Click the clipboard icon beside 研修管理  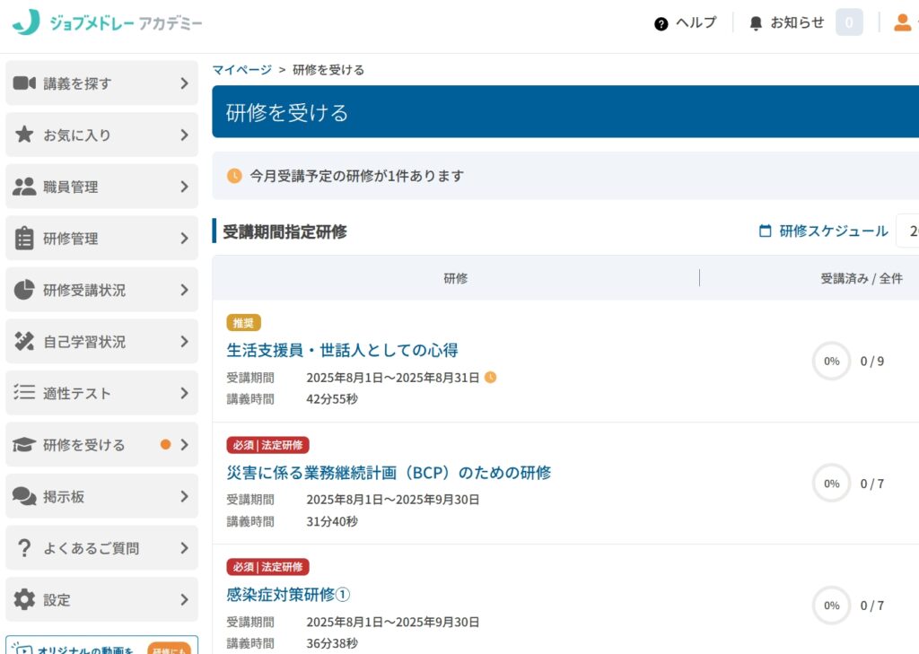pyautogui.click(x=24, y=238)
